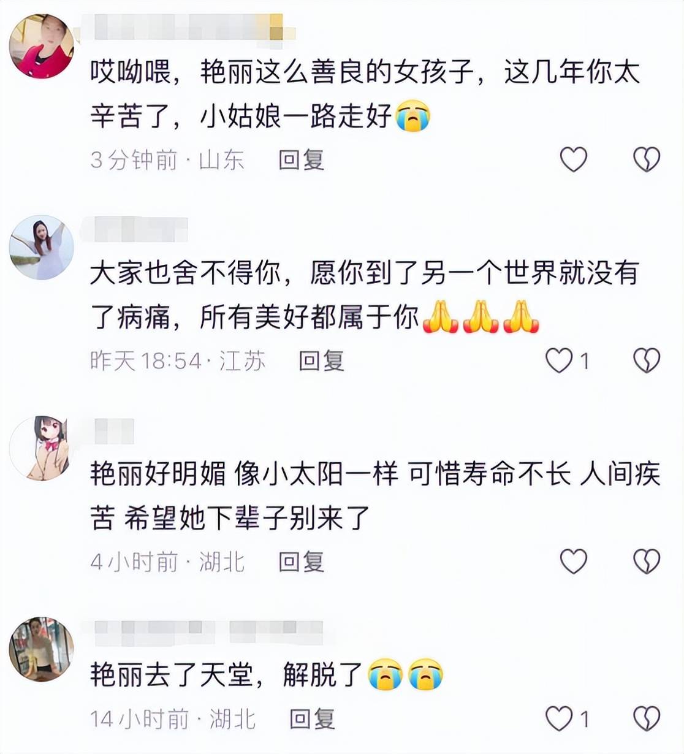Dislike the 4小时前 湖北 comment
This screenshot has height=754, width=684.
pos(647,561)
